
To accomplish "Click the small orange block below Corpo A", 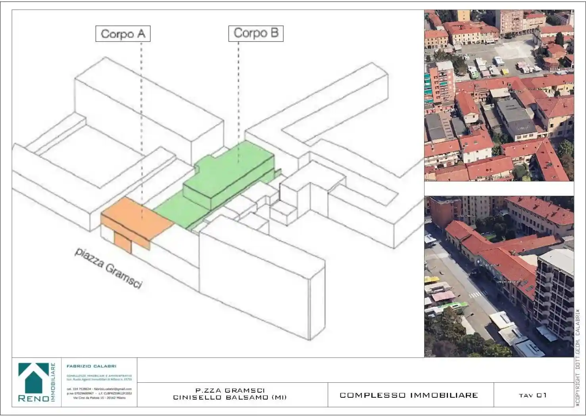I will tap(123, 242).
